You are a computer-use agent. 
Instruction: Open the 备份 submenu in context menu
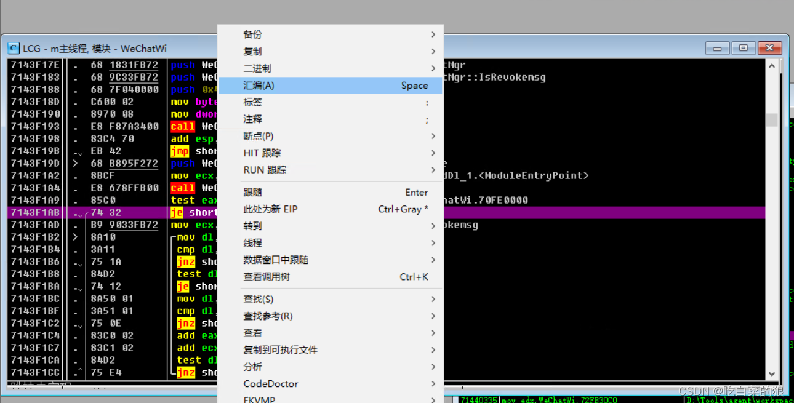tap(331, 34)
